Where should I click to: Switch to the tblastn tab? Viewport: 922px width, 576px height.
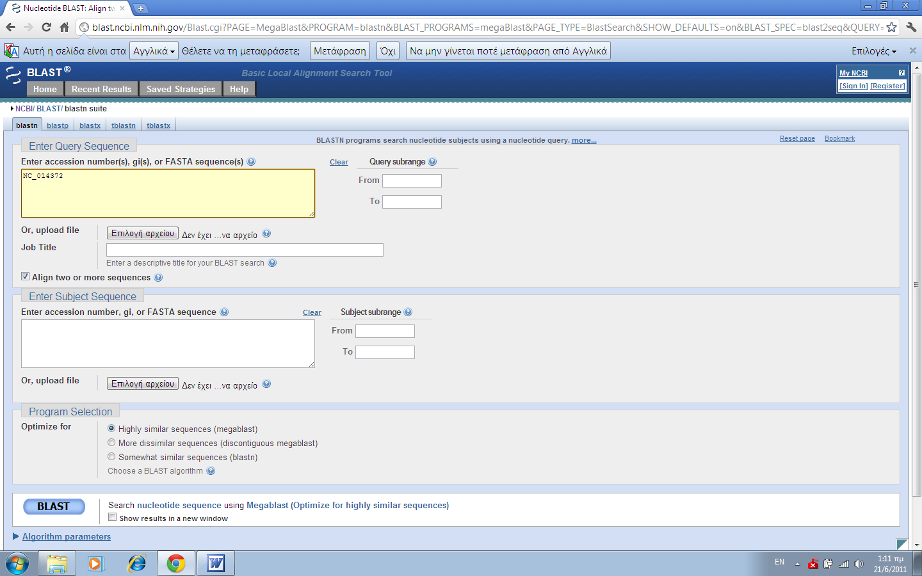coord(124,125)
